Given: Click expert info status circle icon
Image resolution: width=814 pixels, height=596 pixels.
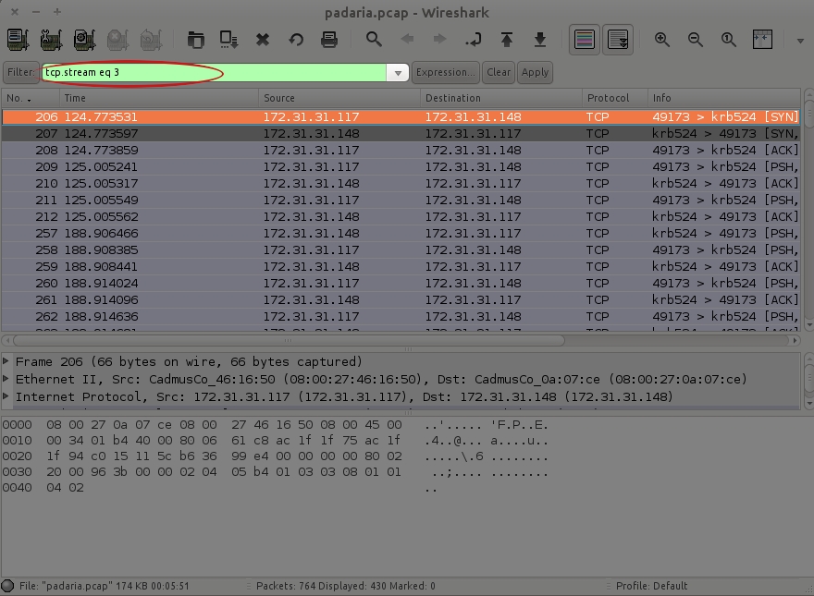Looking at the screenshot, I should pyautogui.click(x=7, y=586).
